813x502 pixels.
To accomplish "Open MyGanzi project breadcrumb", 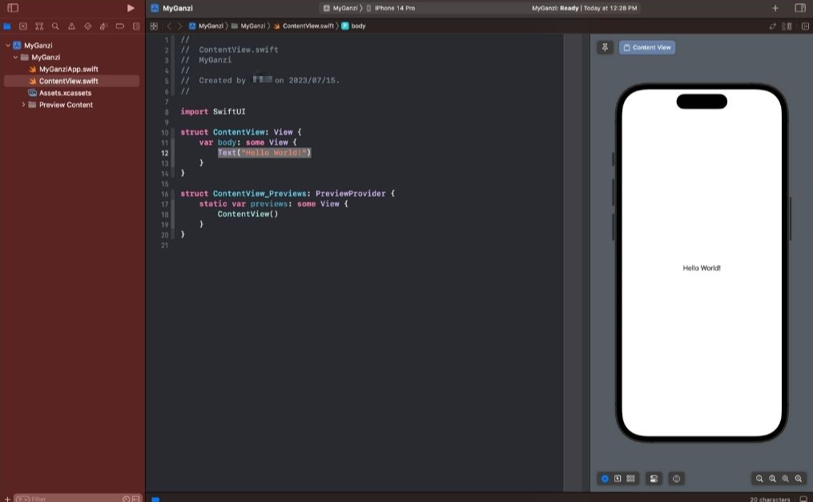I will [206, 26].
